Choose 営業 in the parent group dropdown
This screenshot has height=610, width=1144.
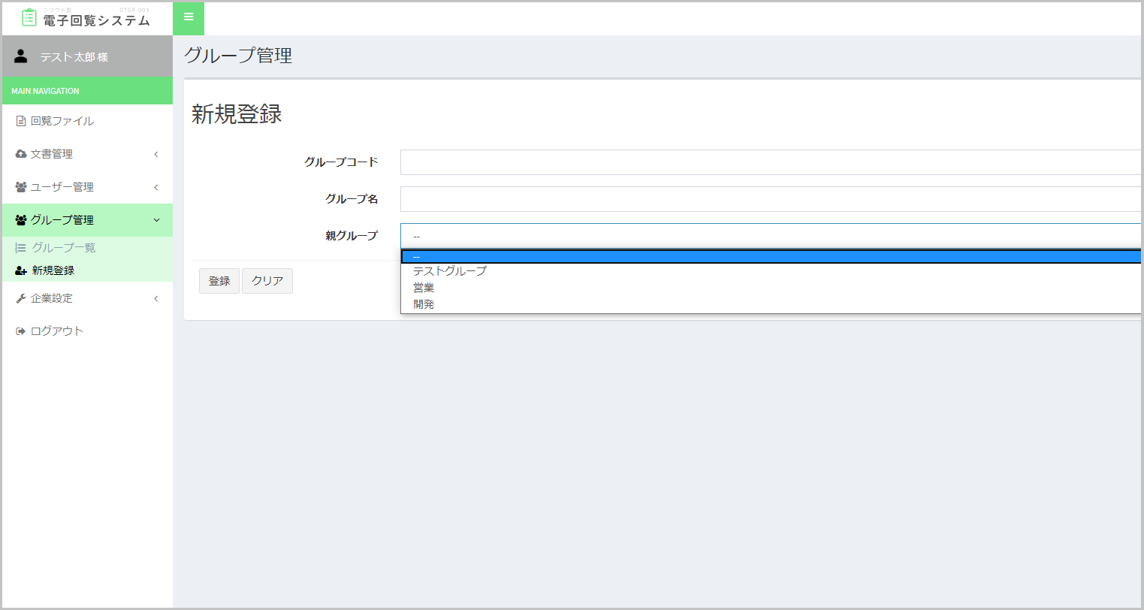point(424,288)
